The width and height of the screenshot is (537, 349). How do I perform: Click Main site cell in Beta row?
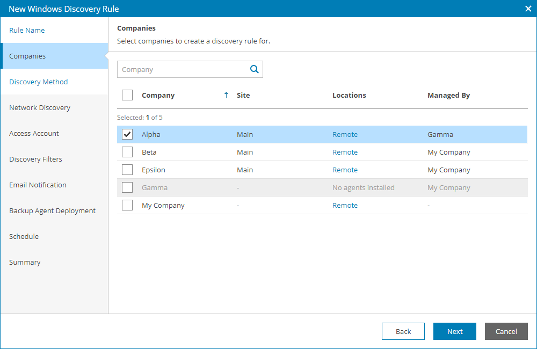pos(245,152)
